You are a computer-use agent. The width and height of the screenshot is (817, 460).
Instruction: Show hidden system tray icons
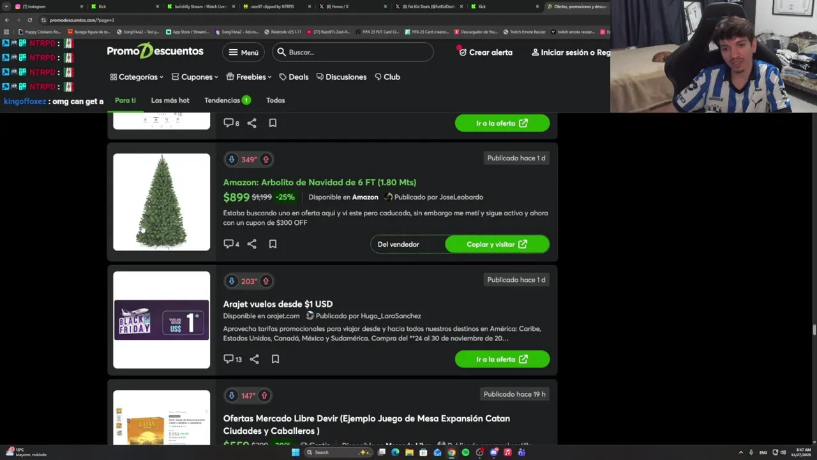[742, 452]
